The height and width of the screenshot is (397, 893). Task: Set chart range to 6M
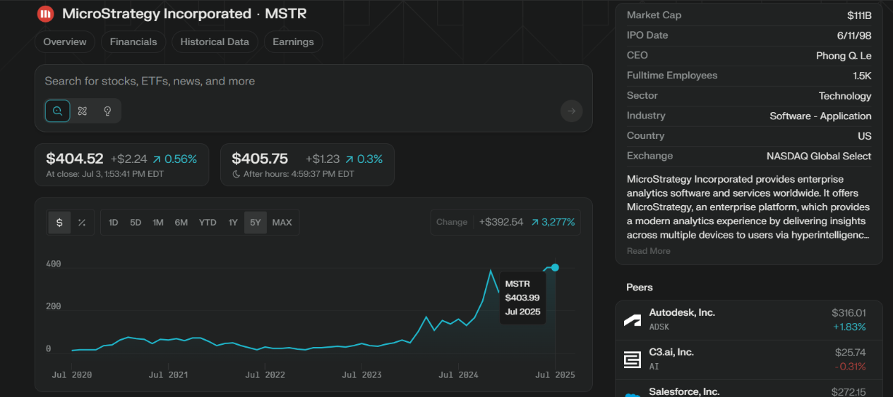[x=181, y=222]
